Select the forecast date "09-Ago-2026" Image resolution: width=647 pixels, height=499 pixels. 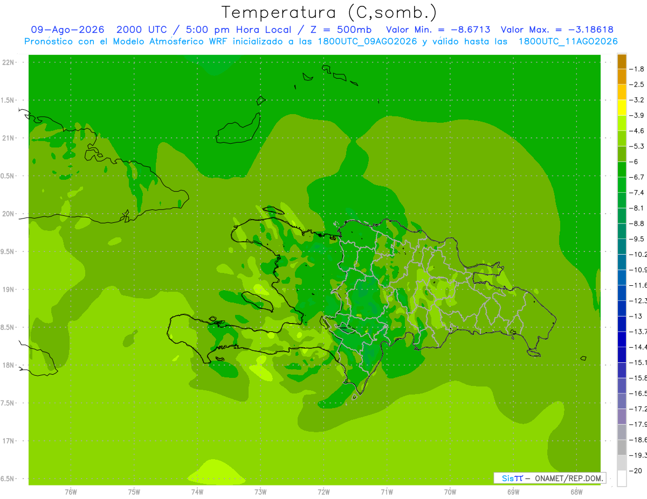coord(67,30)
